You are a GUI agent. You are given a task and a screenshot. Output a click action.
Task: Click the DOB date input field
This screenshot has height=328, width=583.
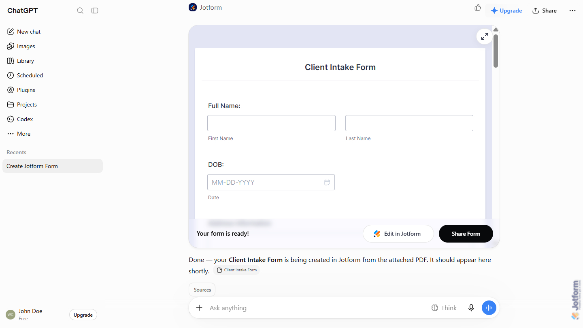tap(271, 182)
